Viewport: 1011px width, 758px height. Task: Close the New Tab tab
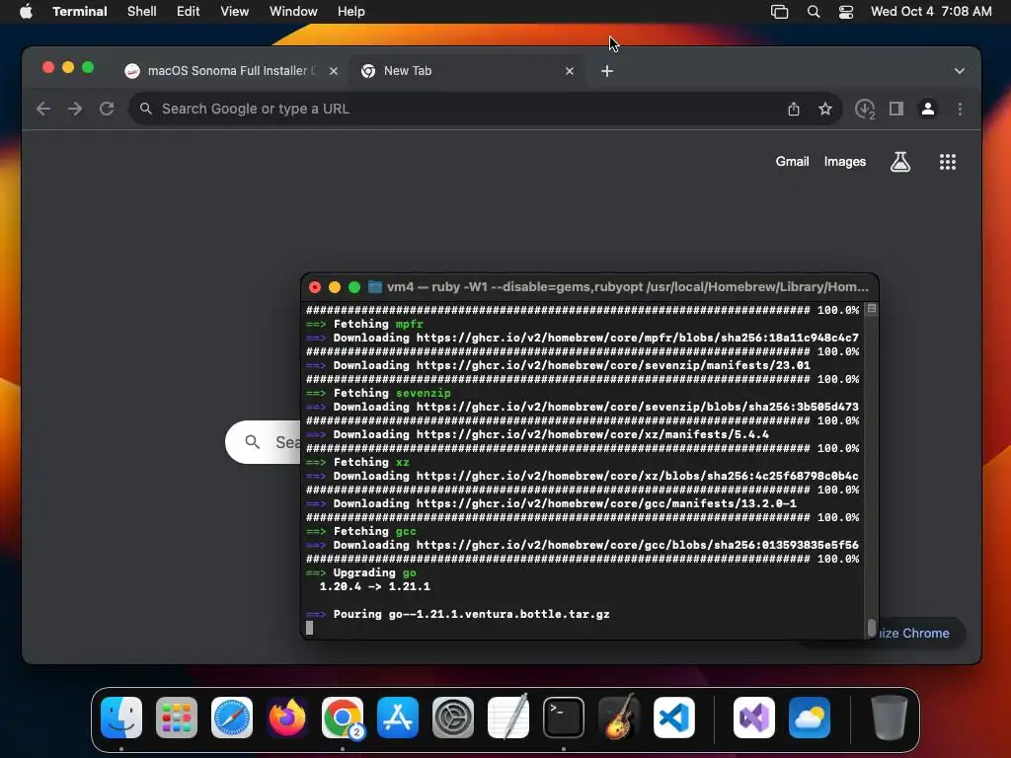[x=570, y=71]
